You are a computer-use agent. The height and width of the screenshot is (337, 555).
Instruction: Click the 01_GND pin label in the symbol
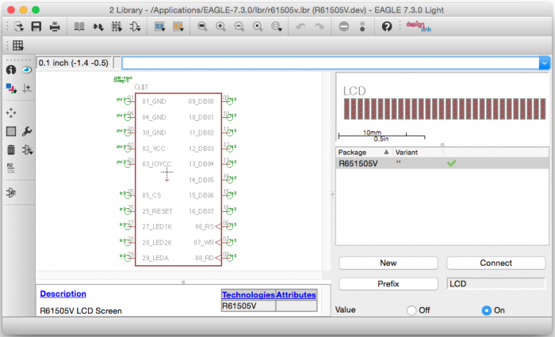pyautogui.click(x=154, y=101)
